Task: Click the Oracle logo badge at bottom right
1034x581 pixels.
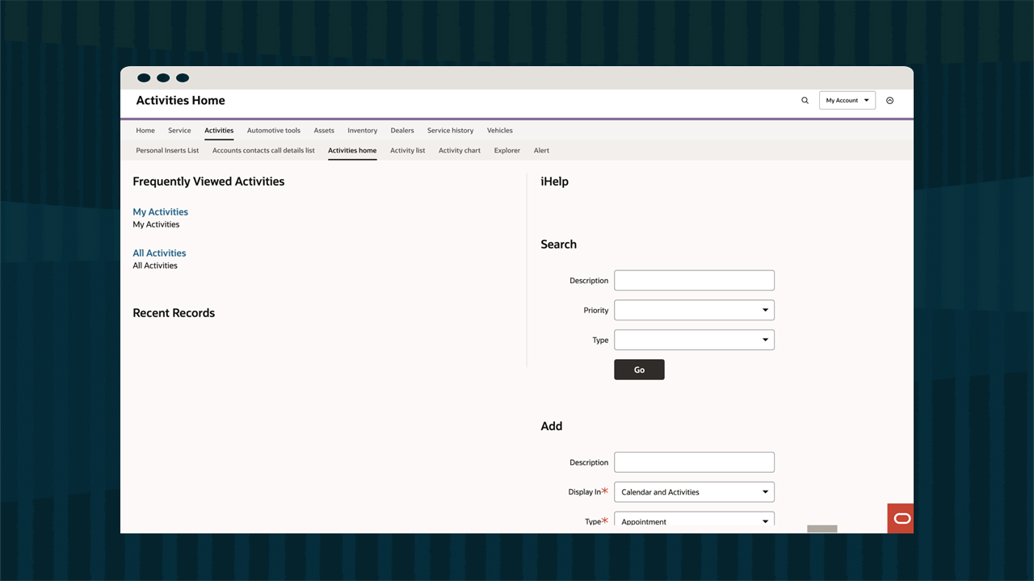Action: [900, 519]
